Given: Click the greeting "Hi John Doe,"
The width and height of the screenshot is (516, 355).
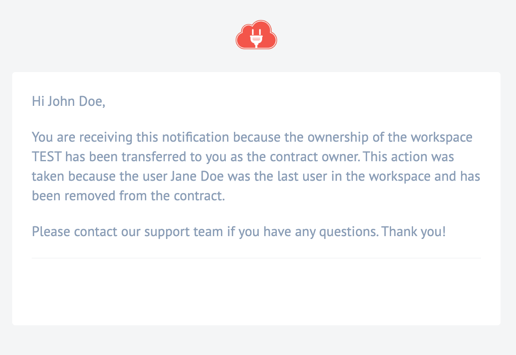Looking at the screenshot, I should (x=69, y=101).
